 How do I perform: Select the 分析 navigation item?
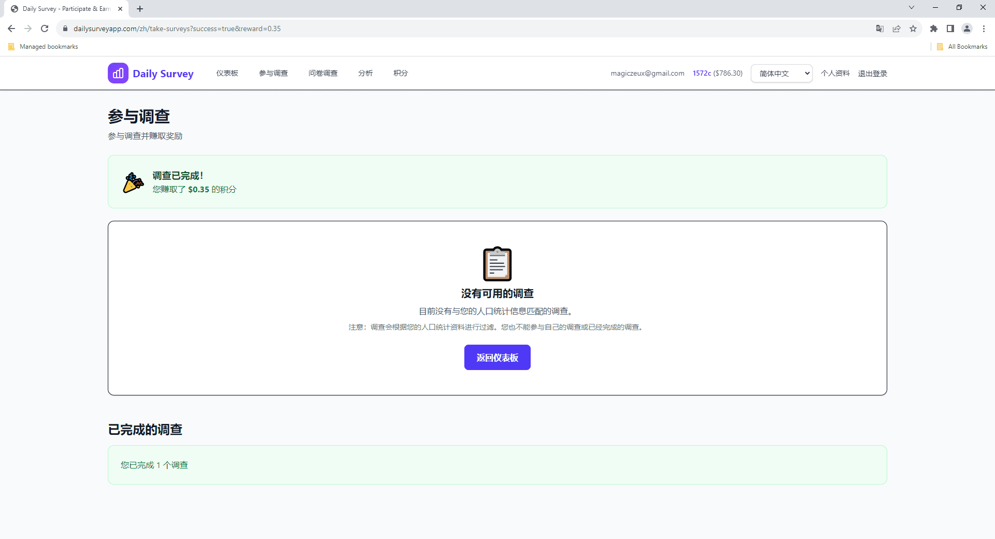(365, 73)
